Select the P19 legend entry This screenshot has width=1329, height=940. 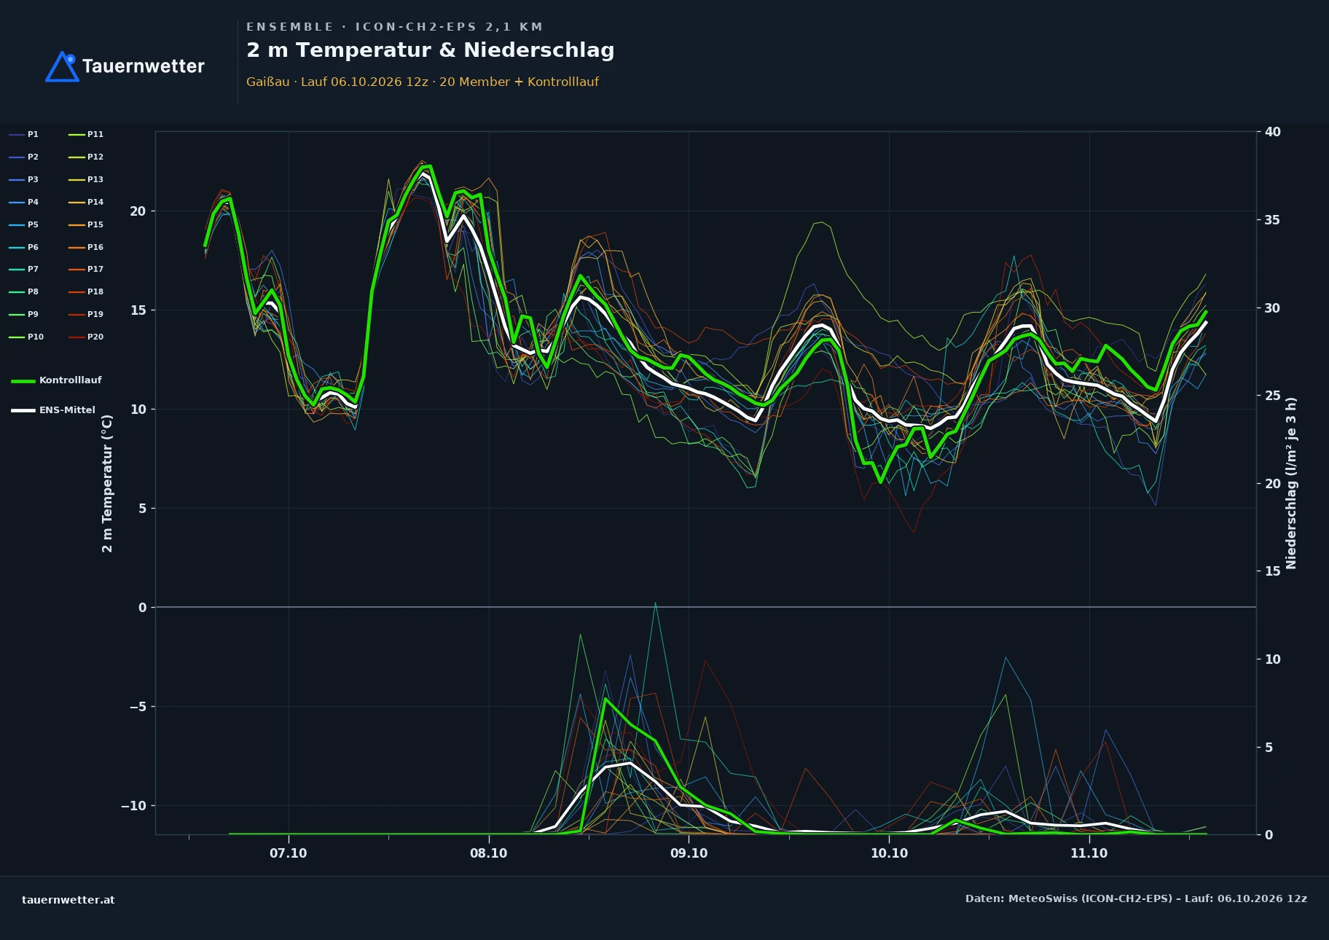(86, 314)
